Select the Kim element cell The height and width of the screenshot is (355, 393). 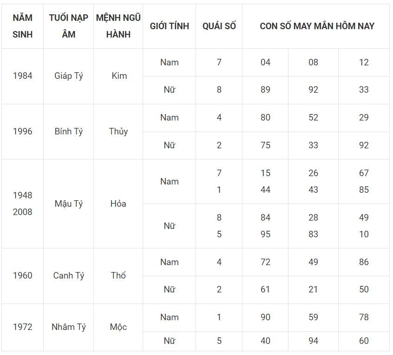(119, 76)
